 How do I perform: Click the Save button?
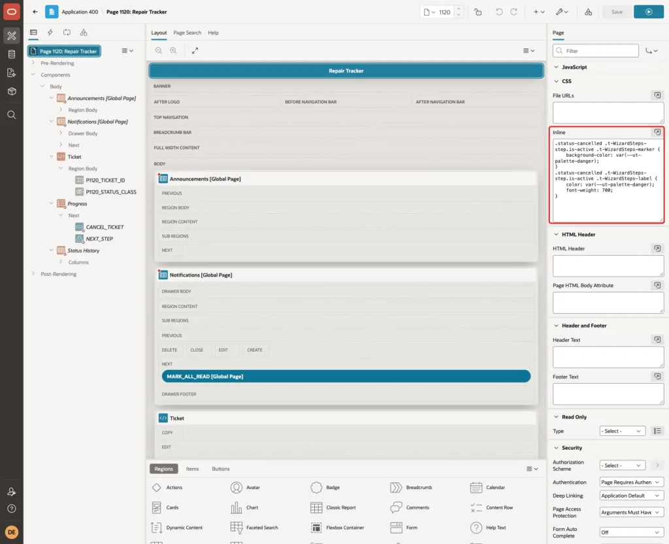coord(617,12)
